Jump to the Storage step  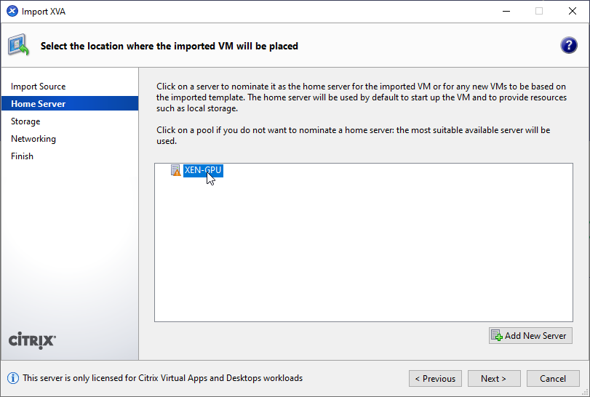pyautogui.click(x=25, y=121)
